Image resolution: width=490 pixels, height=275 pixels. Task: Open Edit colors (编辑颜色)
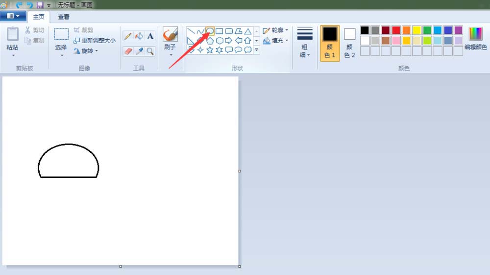pos(475,38)
